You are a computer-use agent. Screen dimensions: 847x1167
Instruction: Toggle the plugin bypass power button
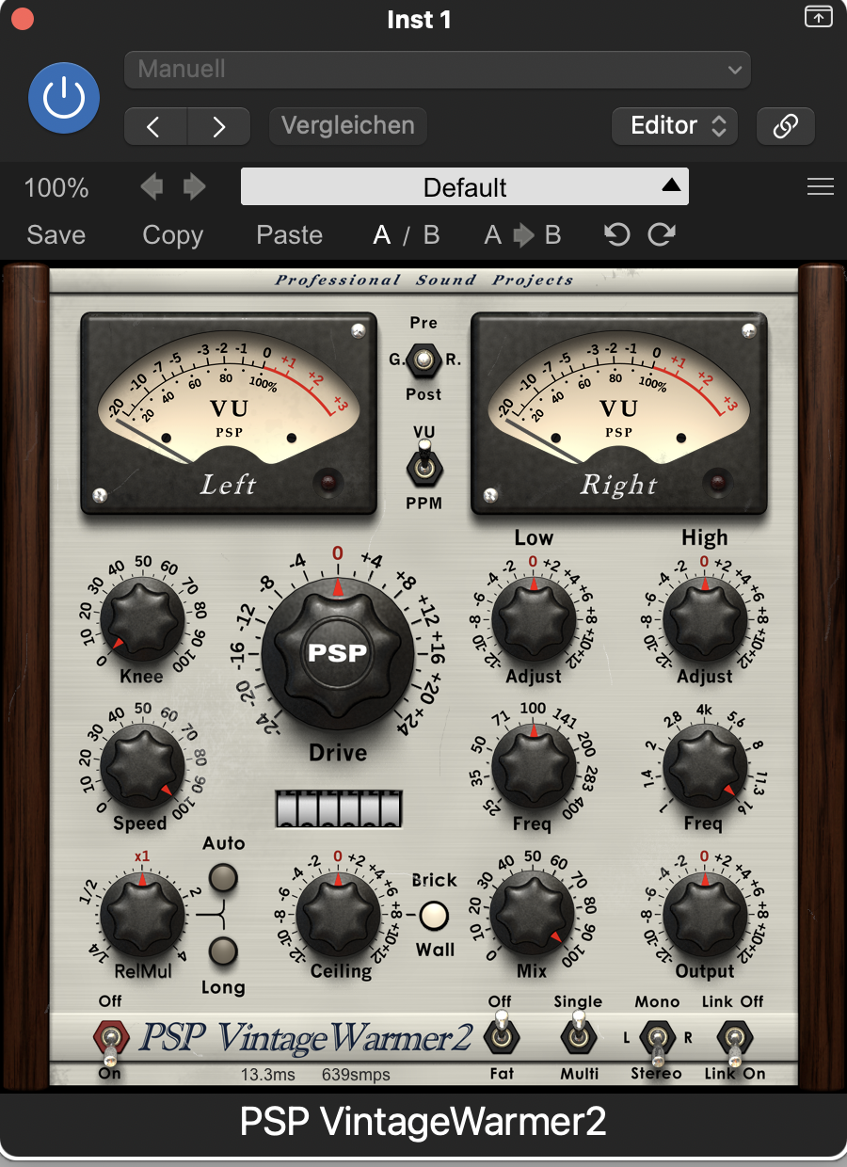point(64,99)
